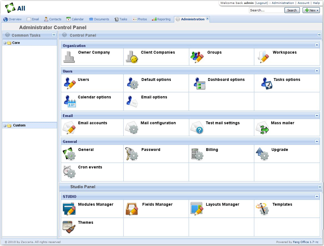The image size is (324, 246).
Task: Collapse the Organization section
Action: (x=317, y=45)
